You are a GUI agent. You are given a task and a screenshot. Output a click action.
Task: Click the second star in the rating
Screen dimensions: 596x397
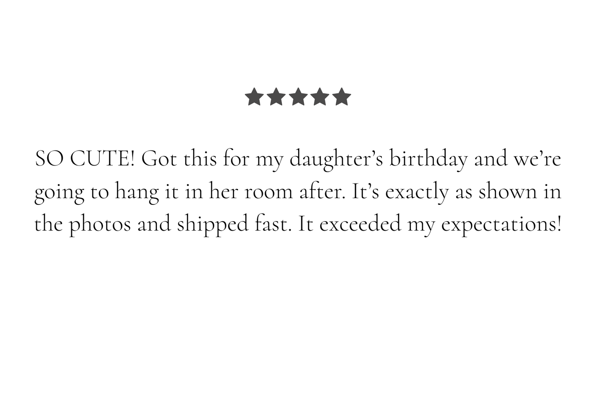coord(276,97)
